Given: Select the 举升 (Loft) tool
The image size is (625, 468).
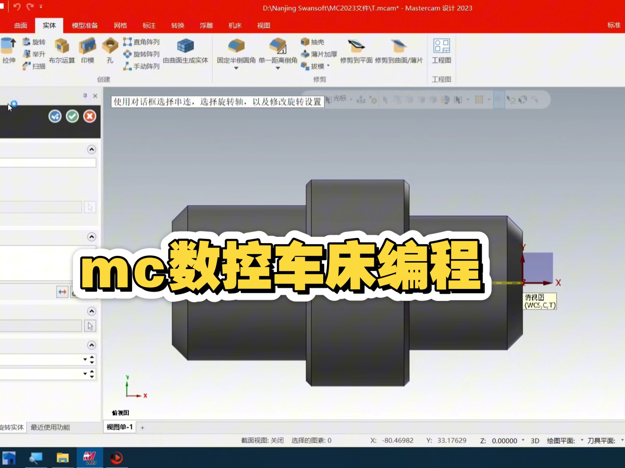Looking at the screenshot, I should (x=34, y=54).
